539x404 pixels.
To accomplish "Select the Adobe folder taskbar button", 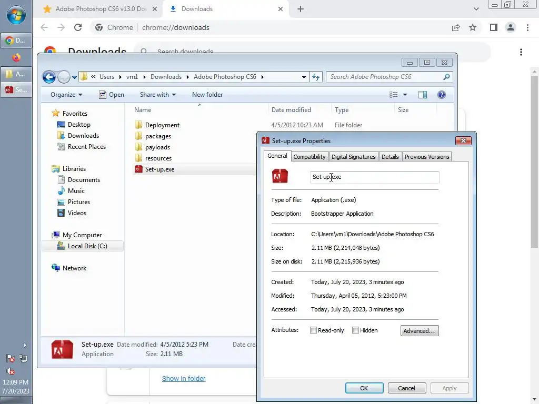I will pos(16,74).
